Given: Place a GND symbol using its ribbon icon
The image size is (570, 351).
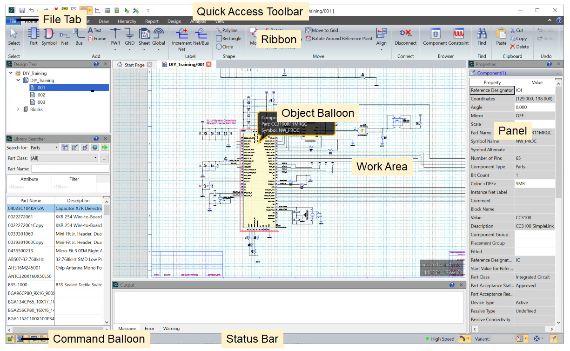Looking at the screenshot, I should pyautogui.click(x=129, y=34).
